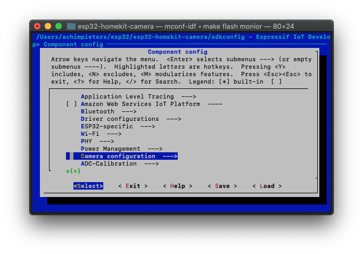Click the 'Arrow keys navigate the menu' help text
The height and width of the screenshot is (254, 363).
105,59
